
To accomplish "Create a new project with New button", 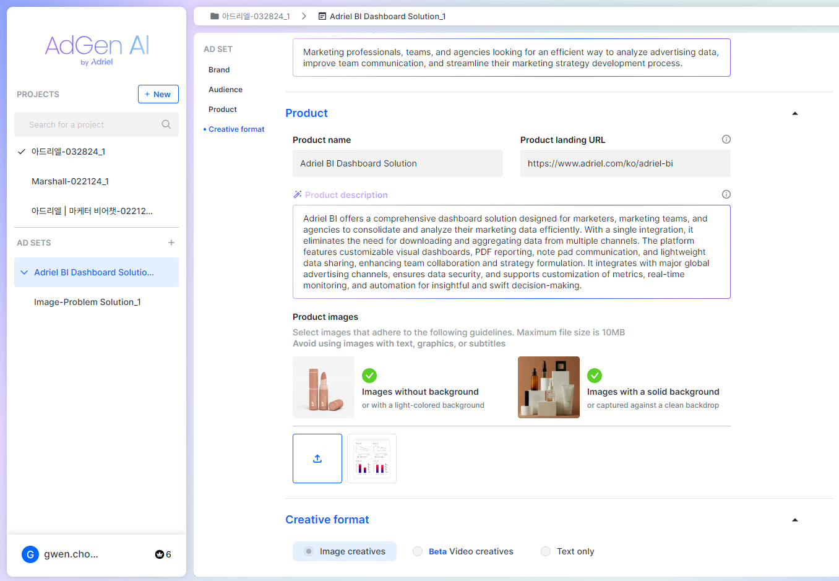I will pyautogui.click(x=158, y=94).
